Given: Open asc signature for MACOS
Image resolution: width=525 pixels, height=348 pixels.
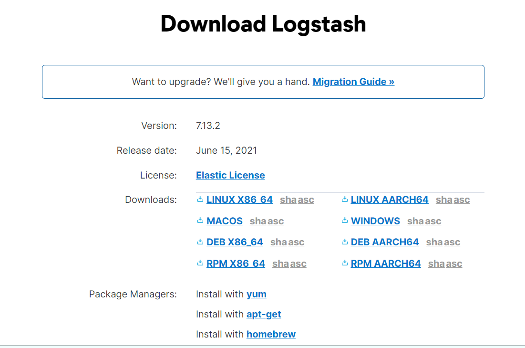Looking at the screenshot, I should [x=276, y=221].
